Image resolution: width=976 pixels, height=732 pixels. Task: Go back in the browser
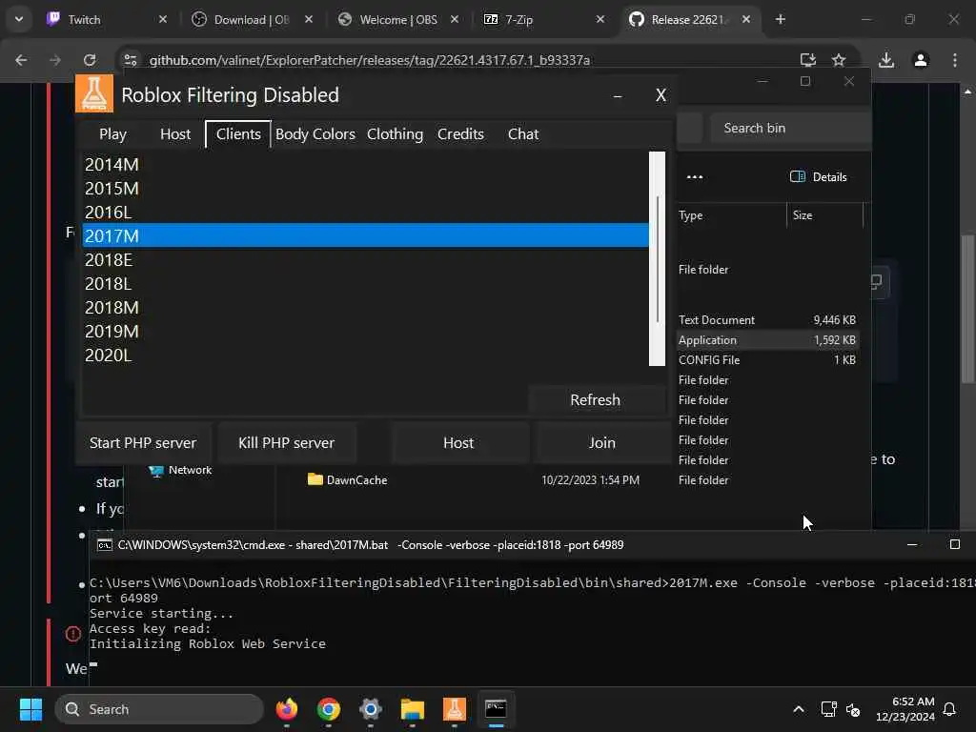[x=21, y=60]
